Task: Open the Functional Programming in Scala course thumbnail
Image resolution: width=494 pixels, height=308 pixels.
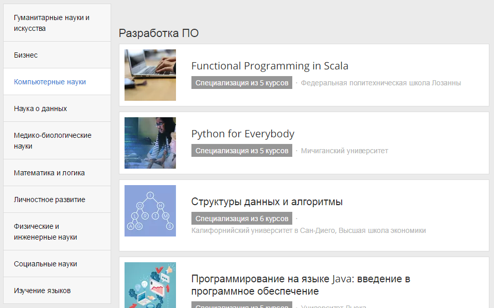Action: tap(150, 75)
